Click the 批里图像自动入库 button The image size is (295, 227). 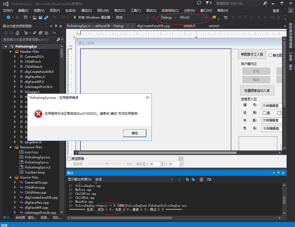pyautogui.click(x=257, y=91)
